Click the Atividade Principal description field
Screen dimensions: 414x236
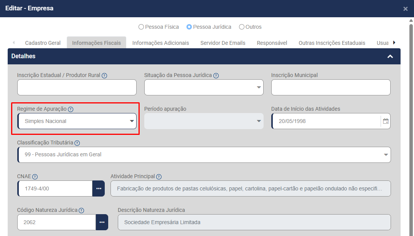click(x=251, y=188)
